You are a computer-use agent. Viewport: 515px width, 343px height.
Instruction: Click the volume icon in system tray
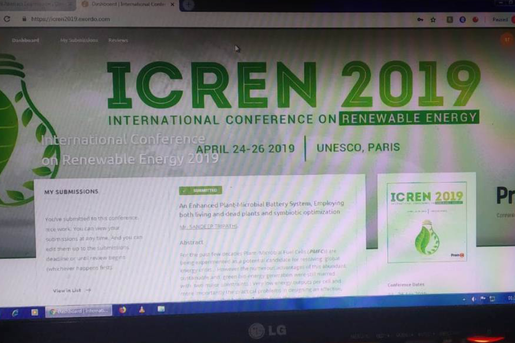(x=474, y=299)
